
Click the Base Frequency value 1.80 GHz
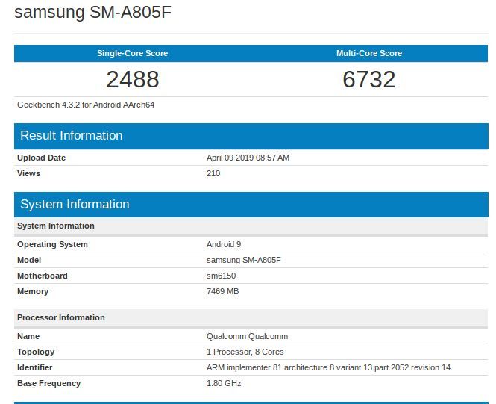coord(224,383)
